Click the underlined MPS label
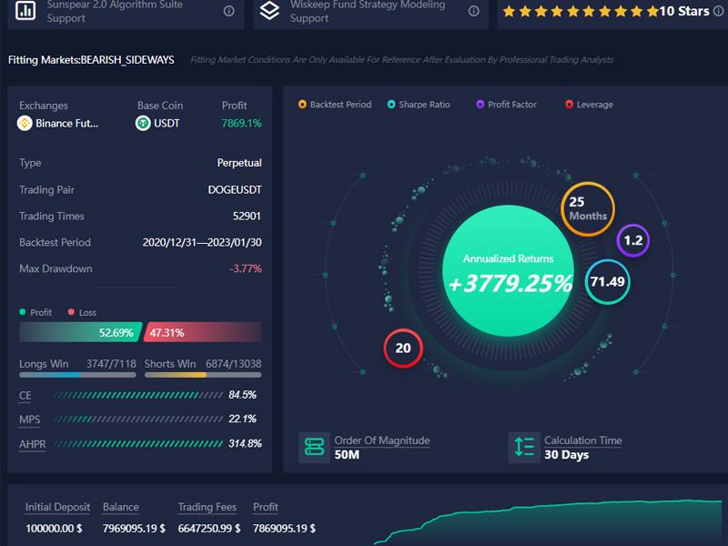 [x=30, y=420]
